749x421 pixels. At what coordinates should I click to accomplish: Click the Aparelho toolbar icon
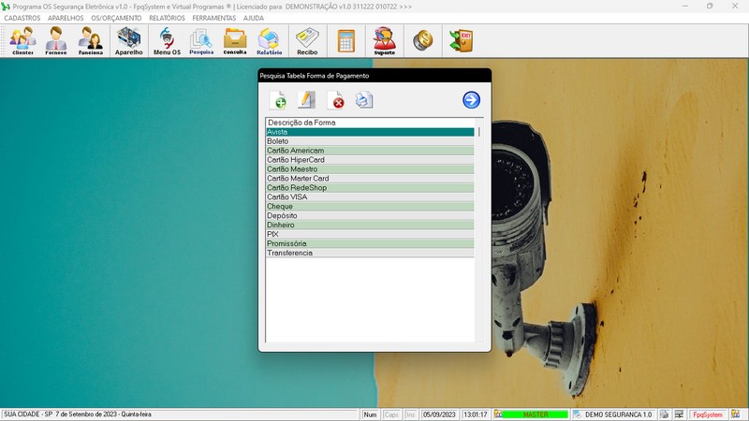pos(128,41)
